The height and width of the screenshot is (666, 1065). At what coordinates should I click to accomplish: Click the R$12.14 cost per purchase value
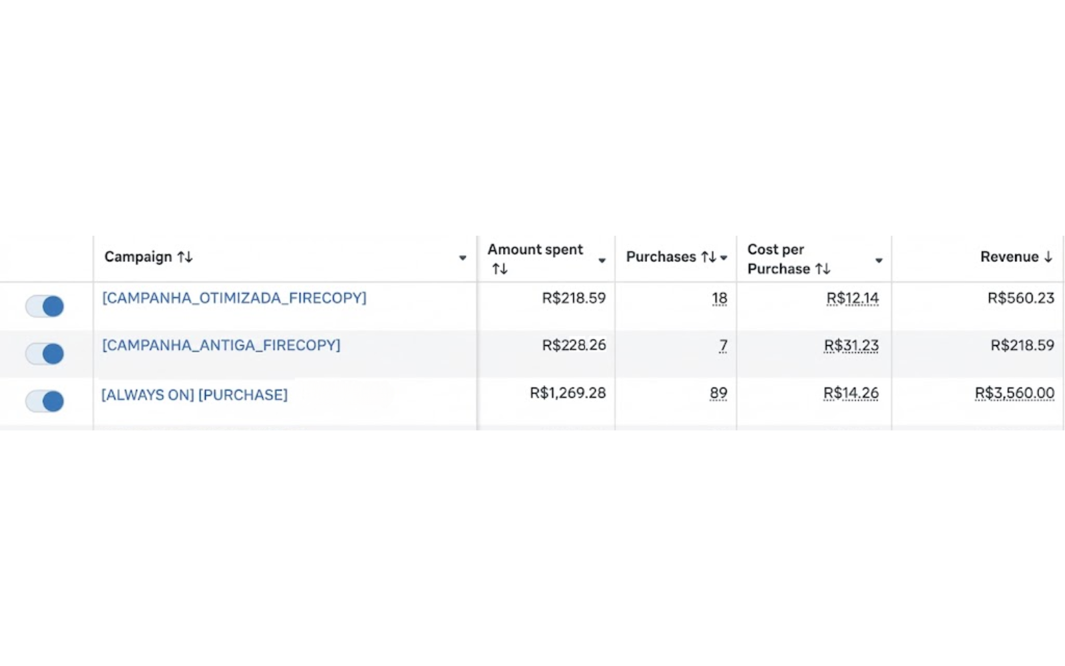point(852,298)
